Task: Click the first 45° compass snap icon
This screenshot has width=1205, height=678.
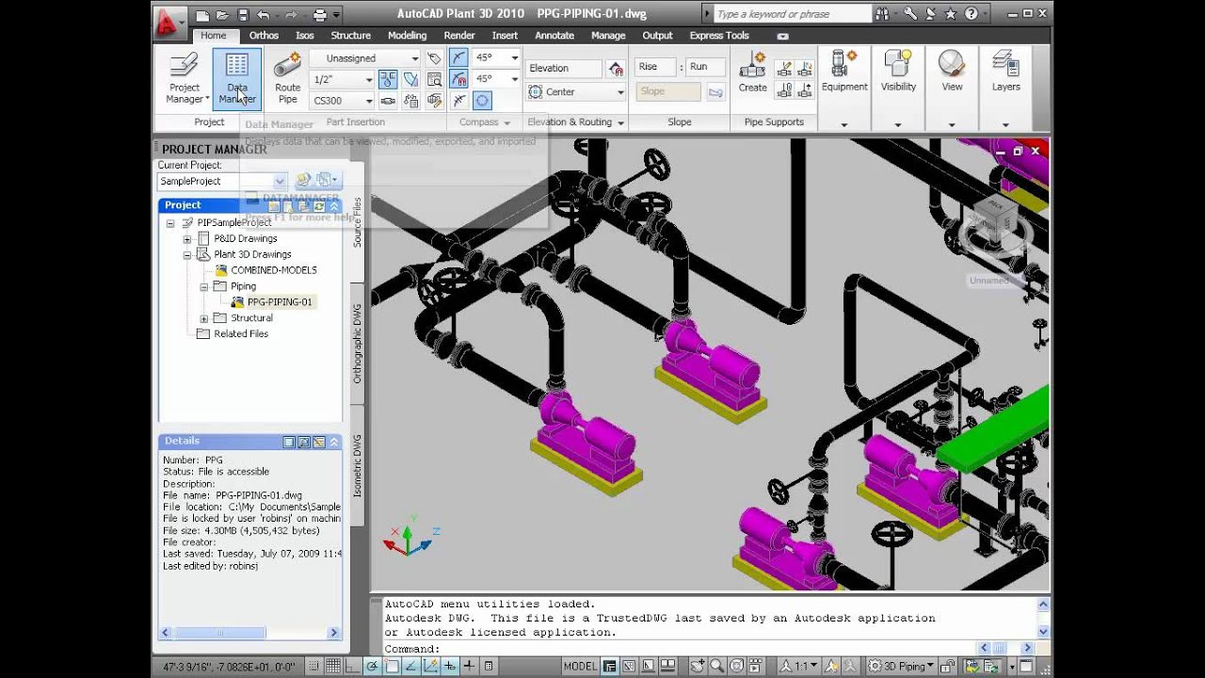Action: (x=458, y=57)
